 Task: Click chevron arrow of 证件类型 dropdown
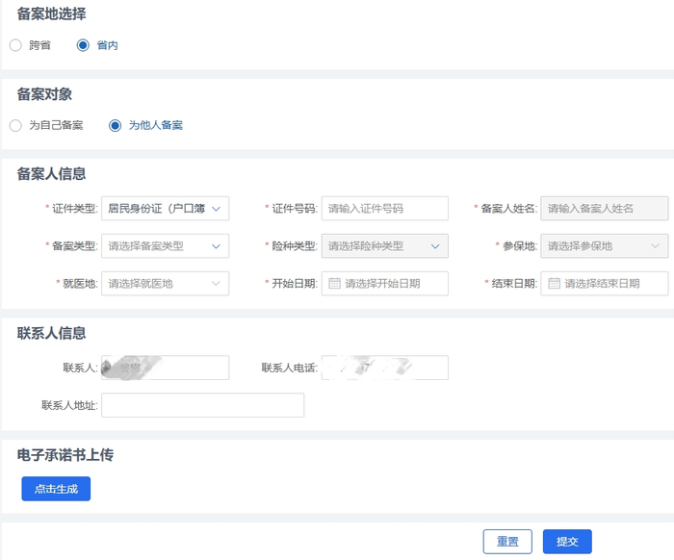[217, 209]
